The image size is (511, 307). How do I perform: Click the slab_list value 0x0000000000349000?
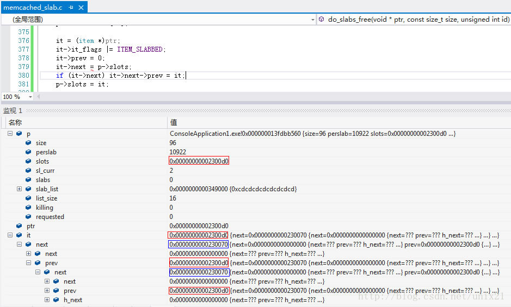coord(199,189)
